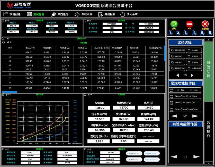Viewport: 215px width, 167px height.
Task: Toggle the p2-1 流水数据 panel circle
Action: pyautogui.click(x=4, y=42)
